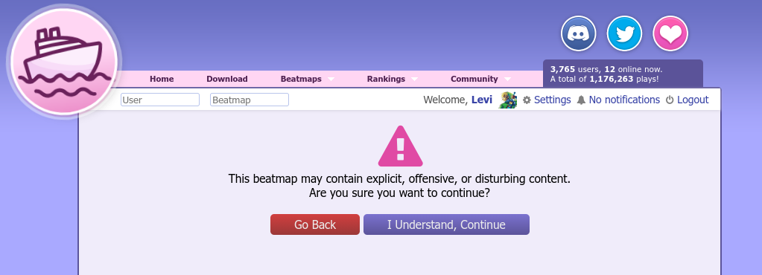Click the '1,176,263 plays' total text
The height and width of the screenshot is (275, 762).
tap(624, 79)
